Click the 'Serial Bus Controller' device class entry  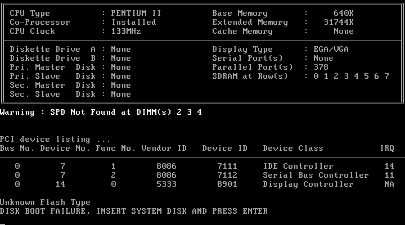click(x=316, y=175)
